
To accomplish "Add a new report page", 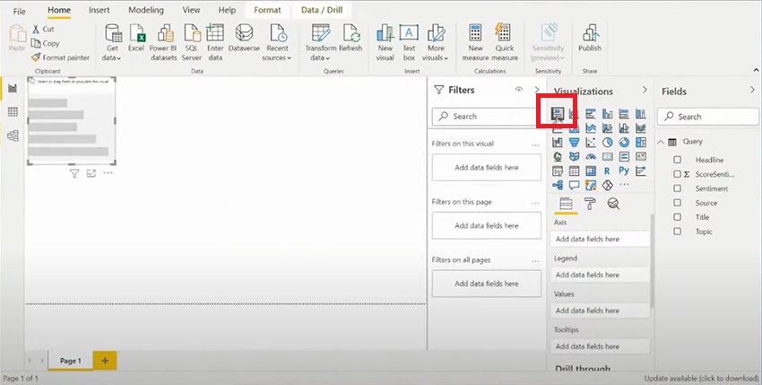I will click(105, 361).
